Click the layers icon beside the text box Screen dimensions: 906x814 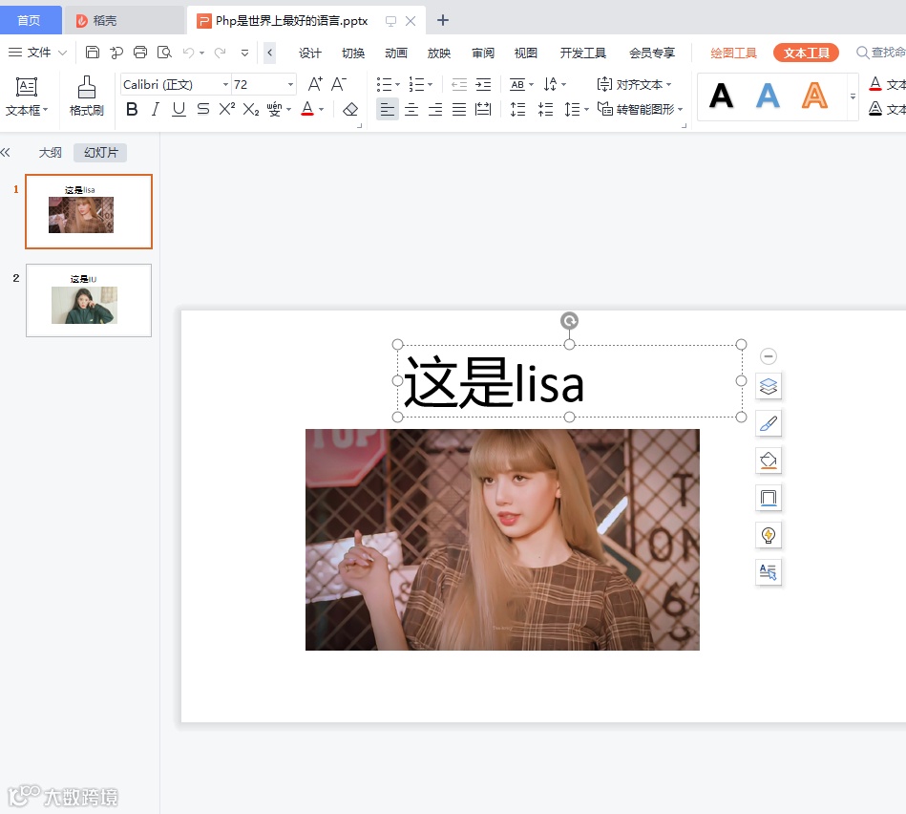769,386
